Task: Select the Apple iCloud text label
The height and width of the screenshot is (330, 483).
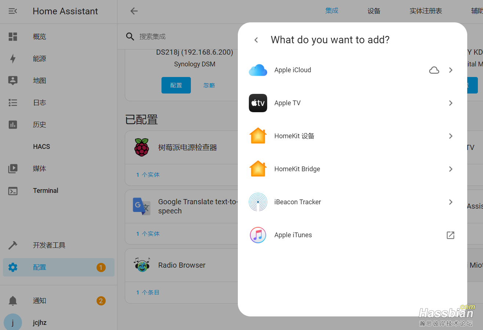Action: 293,70
